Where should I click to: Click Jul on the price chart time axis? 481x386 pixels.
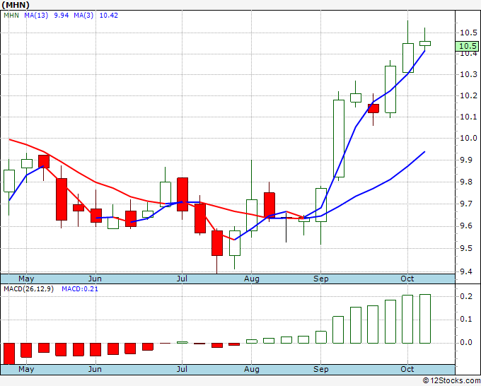click(x=182, y=279)
